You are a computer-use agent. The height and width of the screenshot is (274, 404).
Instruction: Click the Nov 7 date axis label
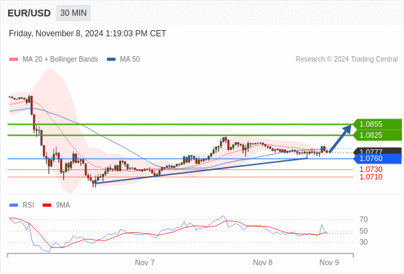point(144,262)
